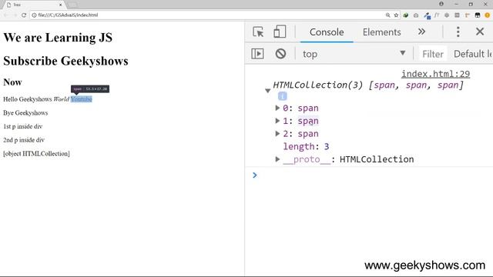Open the fonts extension icon
Image resolution: width=493 pixels, height=277 pixels.
tap(437, 15)
